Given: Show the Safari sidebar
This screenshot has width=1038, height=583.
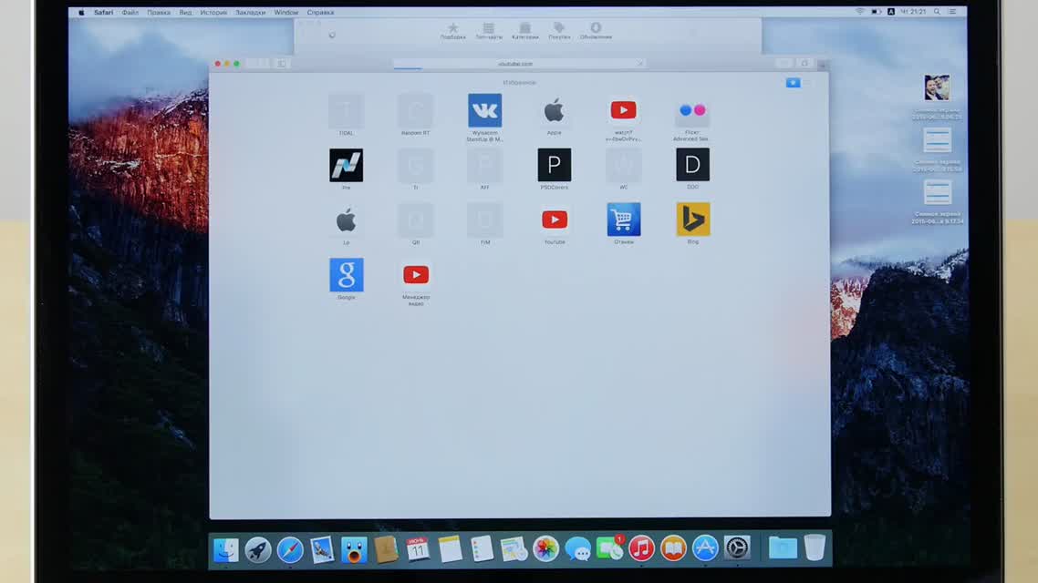Looking at the screenshot, I should coord(281,64).
